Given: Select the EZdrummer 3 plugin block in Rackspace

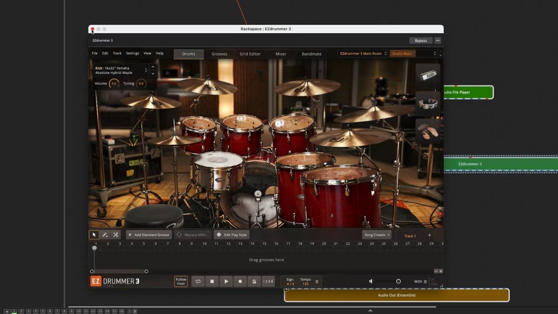Looking at the screenshot, I should [501, 164].
